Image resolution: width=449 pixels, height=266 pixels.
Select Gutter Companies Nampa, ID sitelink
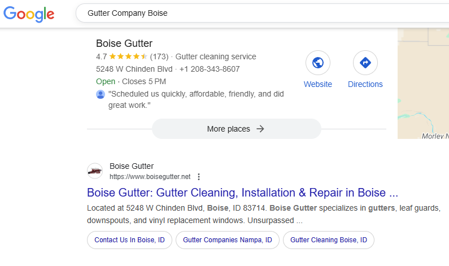(227, 240)
